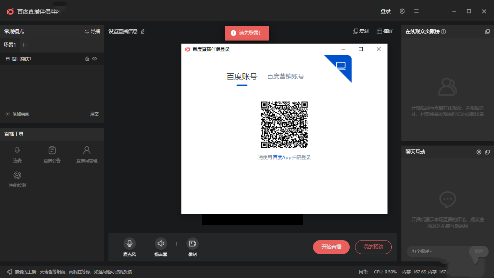
Task: Pop out the 在线观众贡献榜 panel
Action: 487,32
